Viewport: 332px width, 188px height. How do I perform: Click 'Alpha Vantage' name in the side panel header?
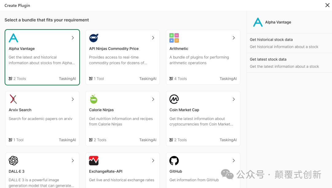click(278, 22)
